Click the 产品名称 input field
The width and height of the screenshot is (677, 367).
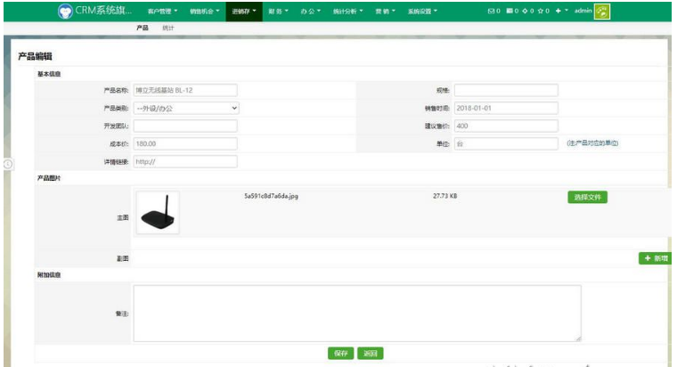pyautogui.click(x=185, y=90)
